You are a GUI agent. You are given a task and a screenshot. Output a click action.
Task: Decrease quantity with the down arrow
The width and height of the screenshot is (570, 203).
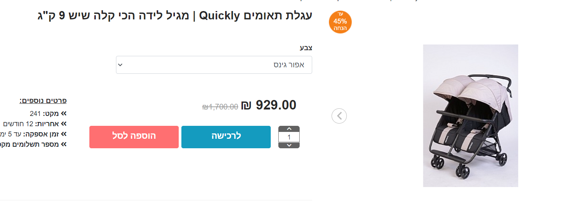tap(289, 145)
